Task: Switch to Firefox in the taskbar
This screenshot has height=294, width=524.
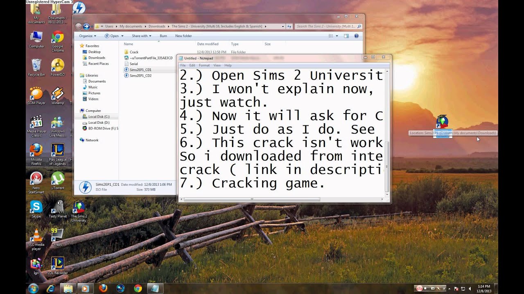Action: [x=103, y=288]
